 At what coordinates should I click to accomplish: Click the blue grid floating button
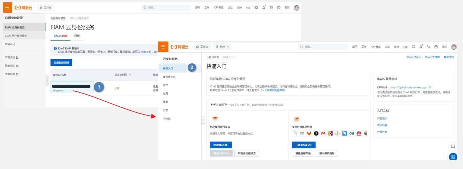click(453, 157)
